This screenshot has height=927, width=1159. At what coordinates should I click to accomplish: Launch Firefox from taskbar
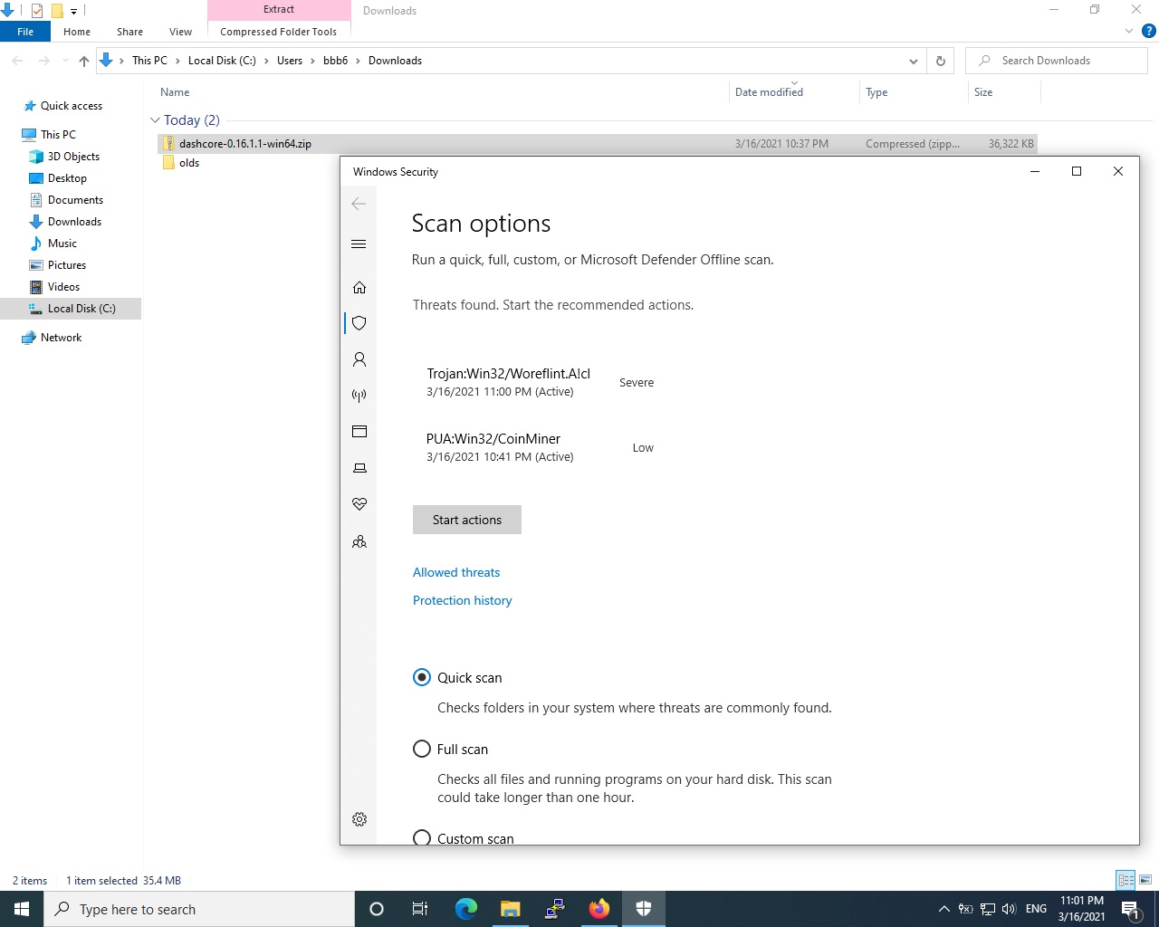[599, 909]
